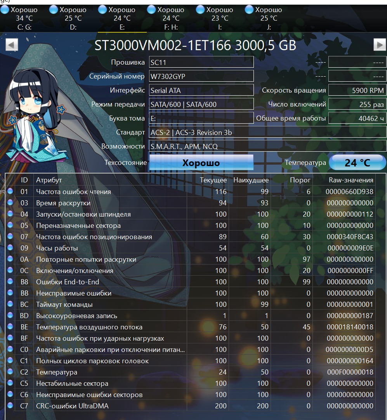Click status icon for CRC-ошибки UltraDMA
Image resolution: width=387 pixels, height=420 pixels.
pyautogui.click(x=10, y=405)
